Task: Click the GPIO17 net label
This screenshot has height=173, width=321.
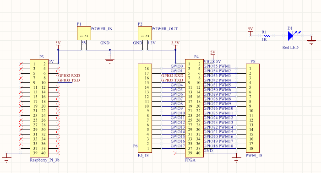Action: (x=178, y=146)
